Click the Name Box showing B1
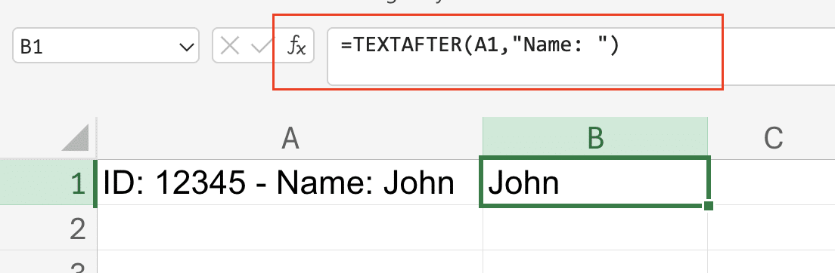Screen dimensions: 835x273 [x=105, y=46]
